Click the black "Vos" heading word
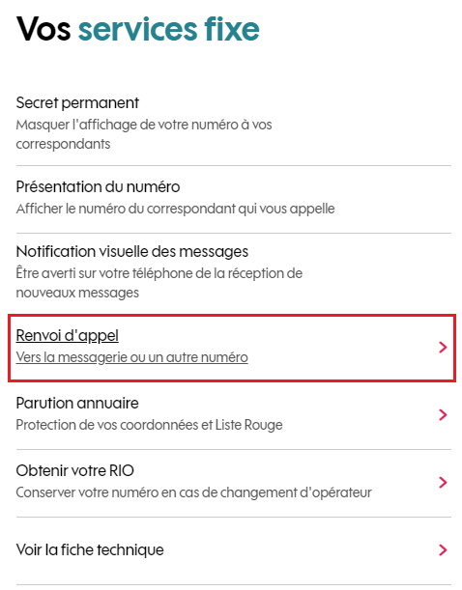The height and width of the screenshot is (590, 462). tap(43, 29)
